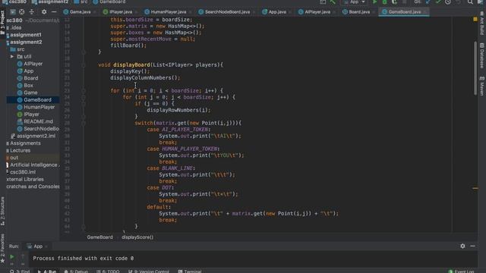
Task: Hide the Project panel with minus icon
Action: click(54, 12)
